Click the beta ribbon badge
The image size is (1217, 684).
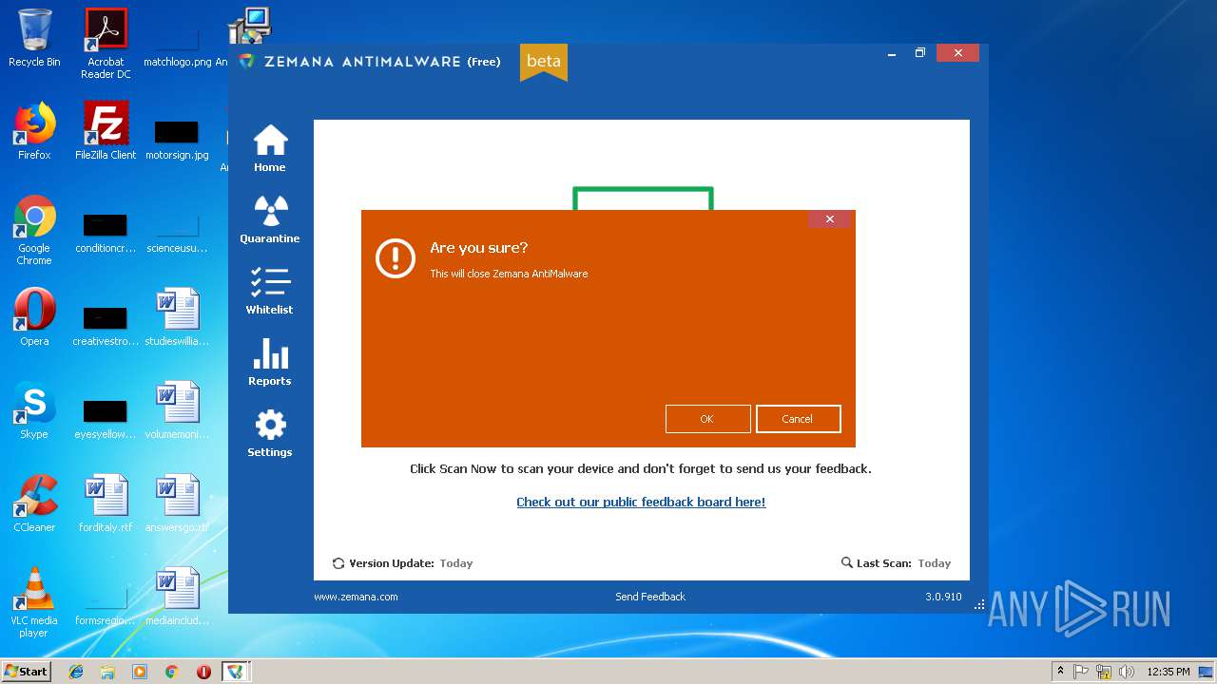point(544,62)
